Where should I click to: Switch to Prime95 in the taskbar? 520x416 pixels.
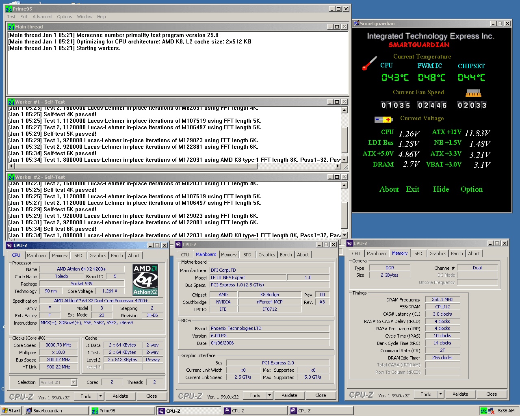[122, 411]
